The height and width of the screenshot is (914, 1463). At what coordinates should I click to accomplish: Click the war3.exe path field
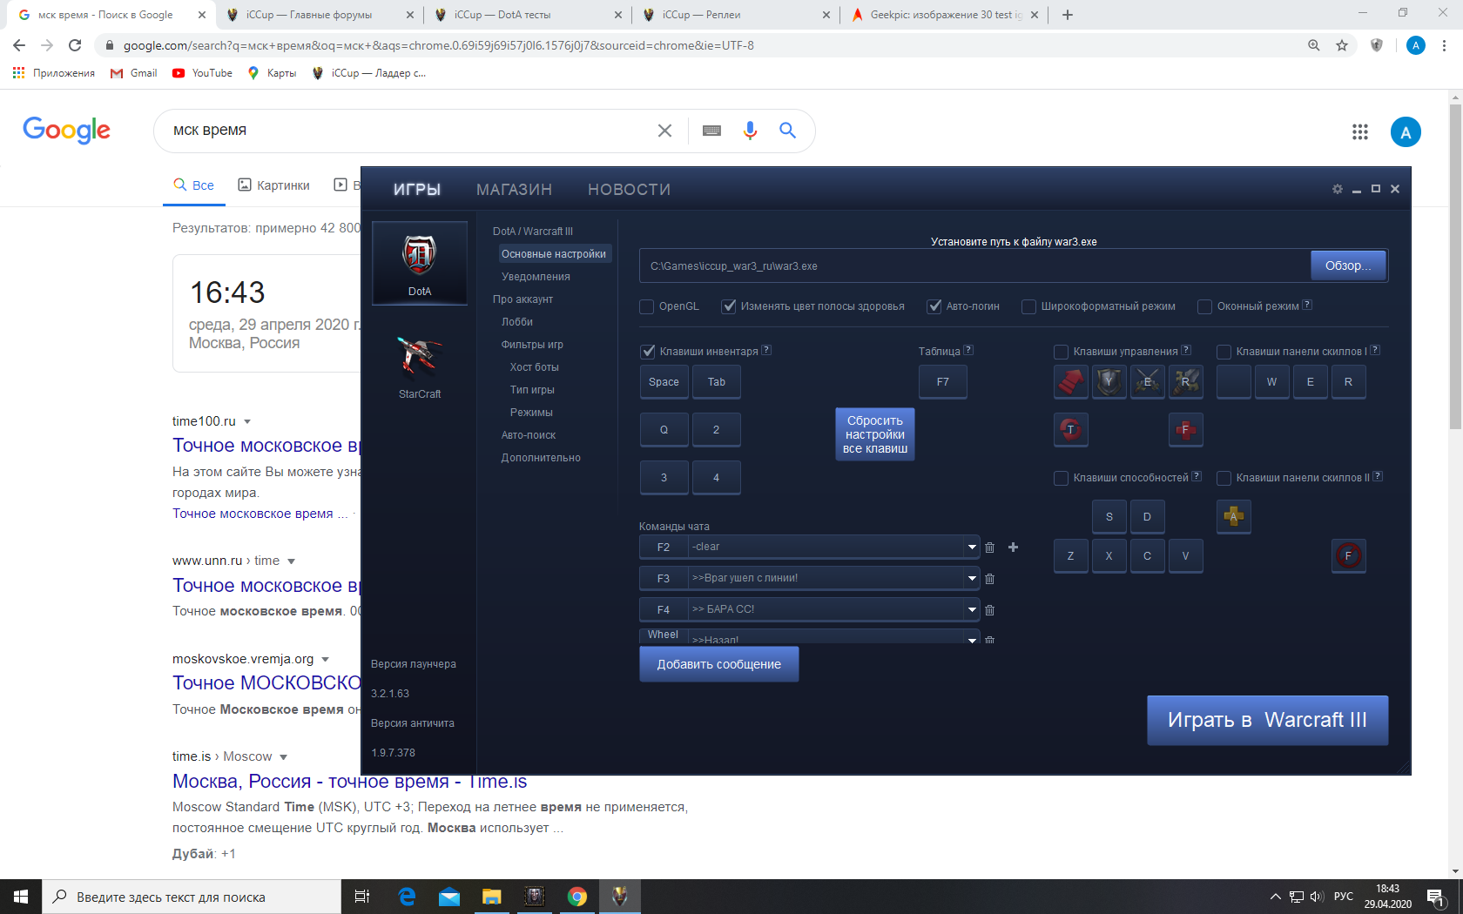[974, 266]
